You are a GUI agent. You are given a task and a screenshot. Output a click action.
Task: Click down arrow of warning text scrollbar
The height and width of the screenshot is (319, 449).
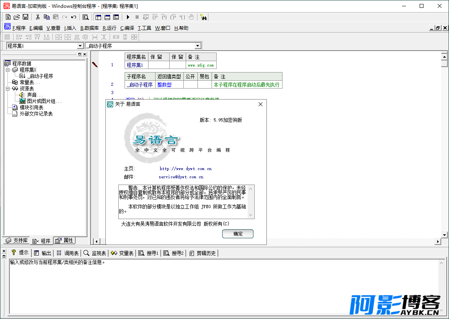point(251,215)
